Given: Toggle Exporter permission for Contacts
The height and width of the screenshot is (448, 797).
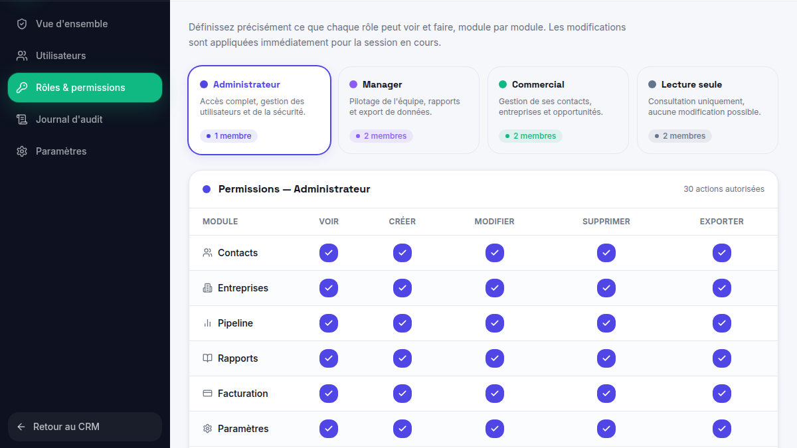Looking at the screenshot, I should click(722, 253).
